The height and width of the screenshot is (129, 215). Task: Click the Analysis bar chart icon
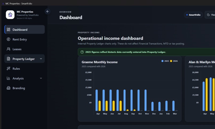9,78
